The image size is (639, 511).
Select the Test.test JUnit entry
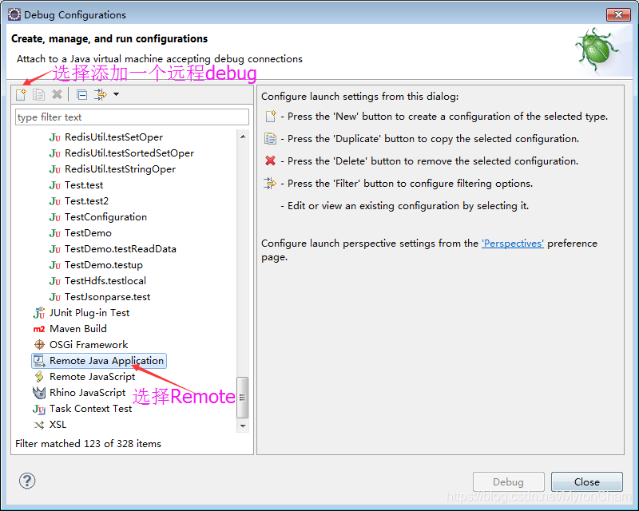(x=84, y=185)
